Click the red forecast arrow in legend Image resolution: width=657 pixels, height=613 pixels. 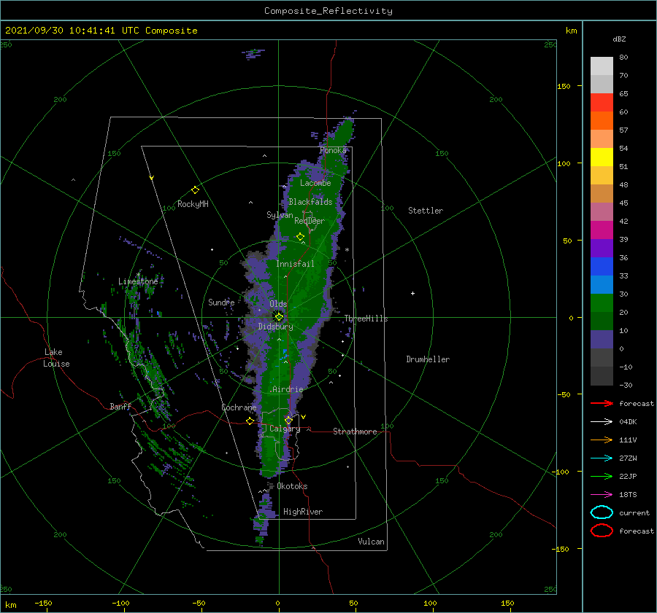tap(602, 403)
